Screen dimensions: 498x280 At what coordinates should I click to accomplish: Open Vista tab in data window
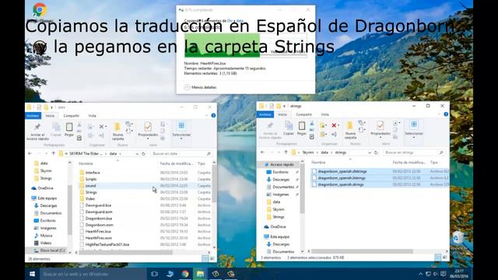(92, 116)
